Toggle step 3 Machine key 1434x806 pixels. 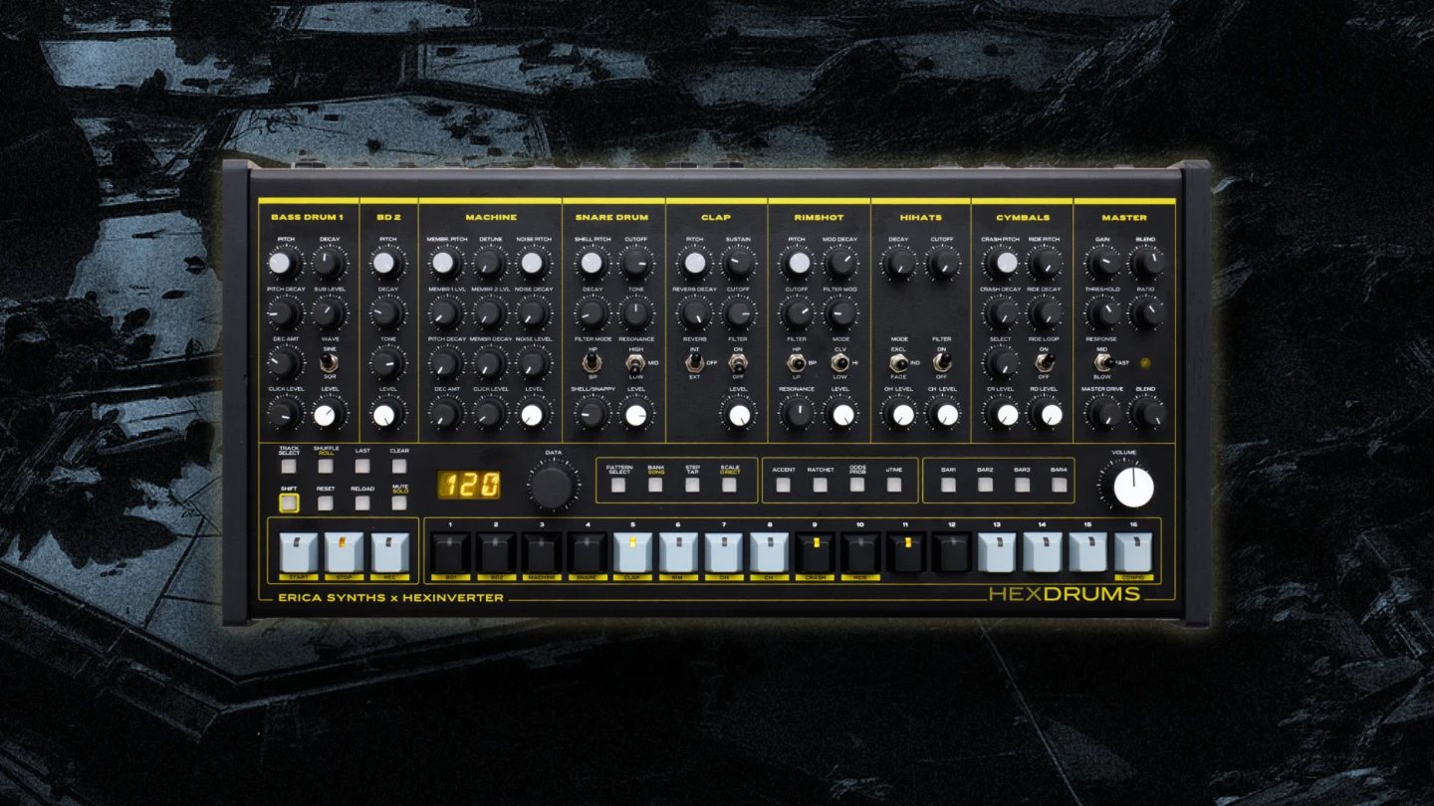[x=542, y=552]
